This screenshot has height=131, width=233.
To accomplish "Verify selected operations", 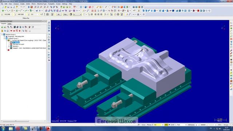I will coord(17,27).
